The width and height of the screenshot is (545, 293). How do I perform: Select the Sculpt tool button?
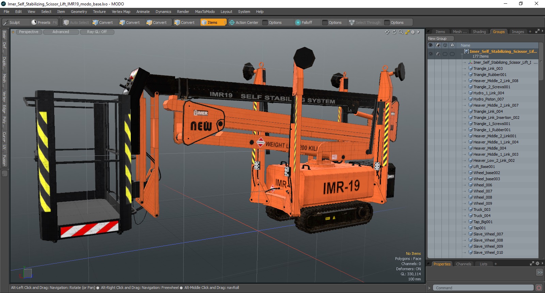(x=15, y=22)
